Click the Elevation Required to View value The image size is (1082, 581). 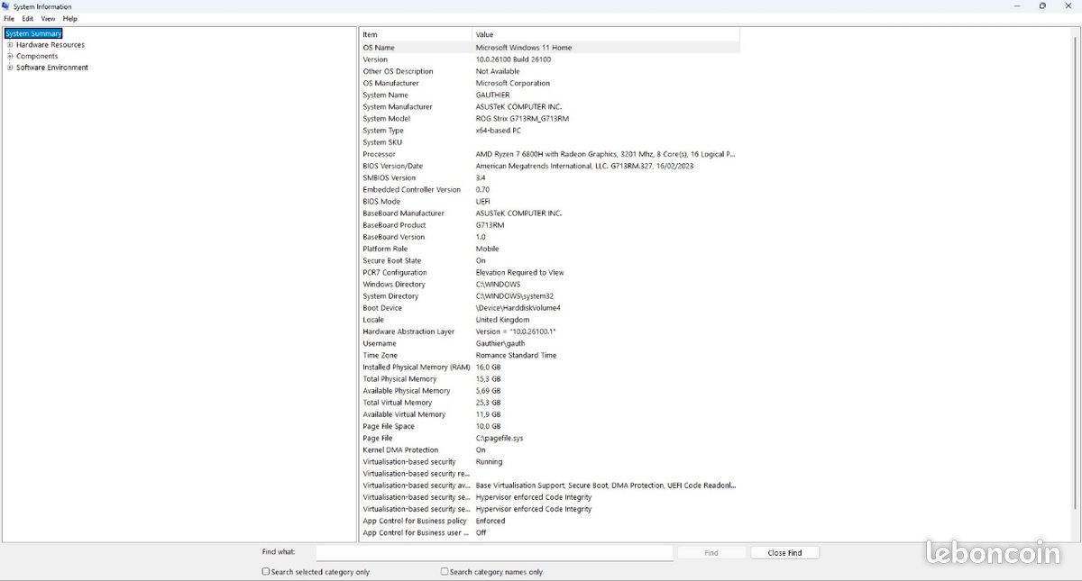519,272
